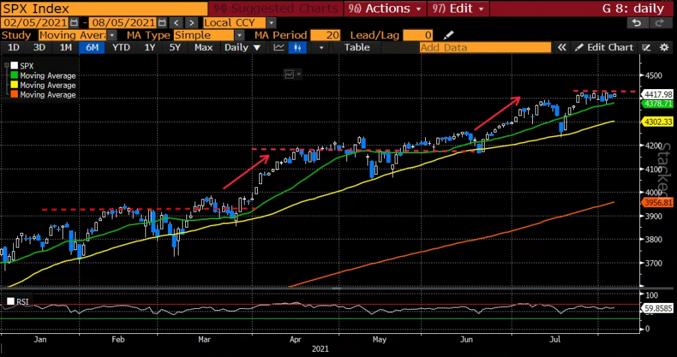
Task: Switch to line chart type icon
Action: [x=279, y=48]
